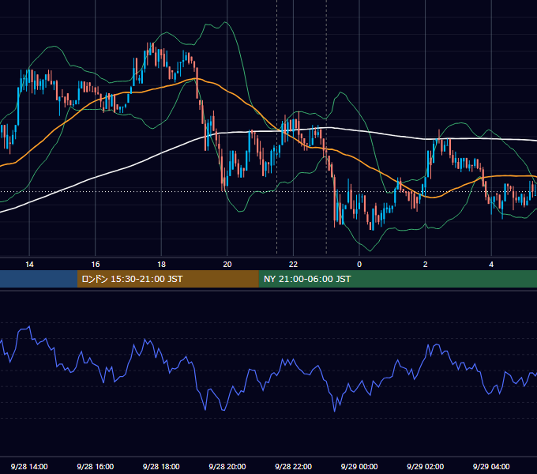The width and height of the screenshot is (537, 474).
Task: Click hour label 16 on price chart axis
Action: (x=96, y=265)
